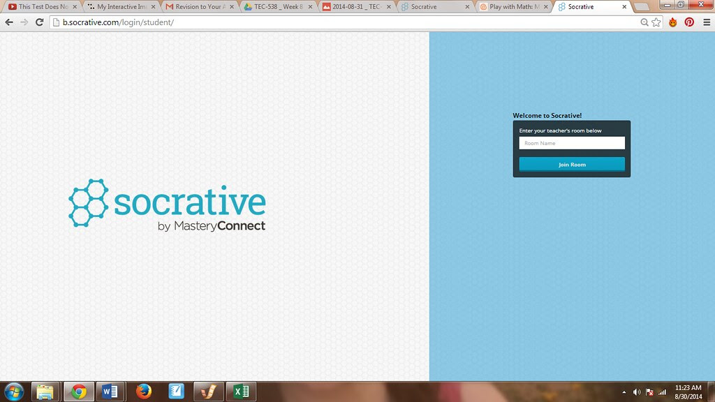Restore down the Chrome window
This screenshot has height=402, width=715.
681,5
